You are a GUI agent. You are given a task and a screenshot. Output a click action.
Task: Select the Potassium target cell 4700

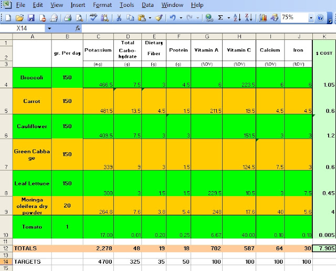pos(98,262)
